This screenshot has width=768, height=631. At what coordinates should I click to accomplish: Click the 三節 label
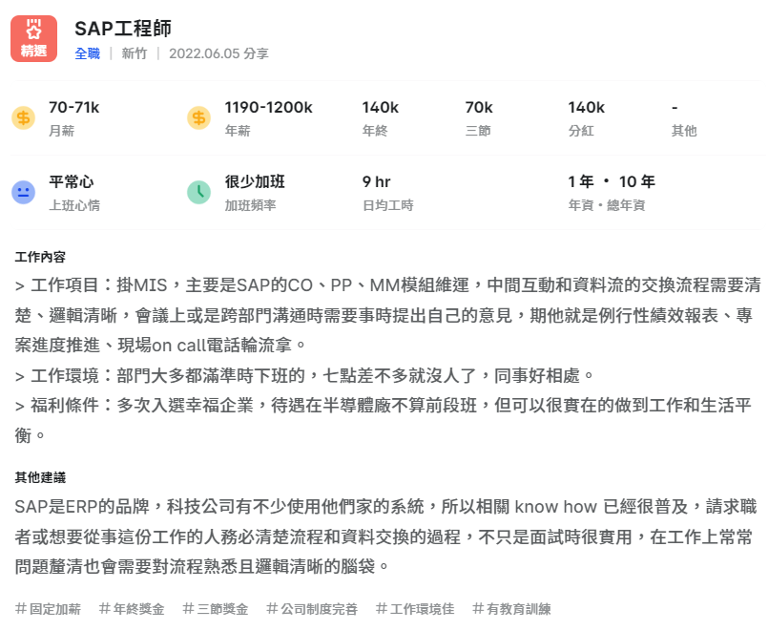pos(478,131)
